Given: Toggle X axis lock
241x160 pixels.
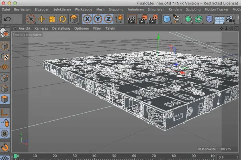Looking at the screenshot, I should [87, 19].
